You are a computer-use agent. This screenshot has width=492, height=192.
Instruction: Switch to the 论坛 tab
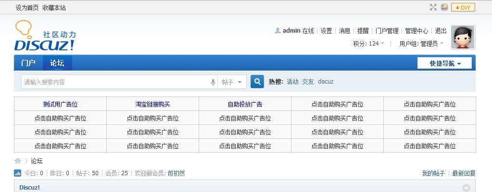click(x=57, y=63)
